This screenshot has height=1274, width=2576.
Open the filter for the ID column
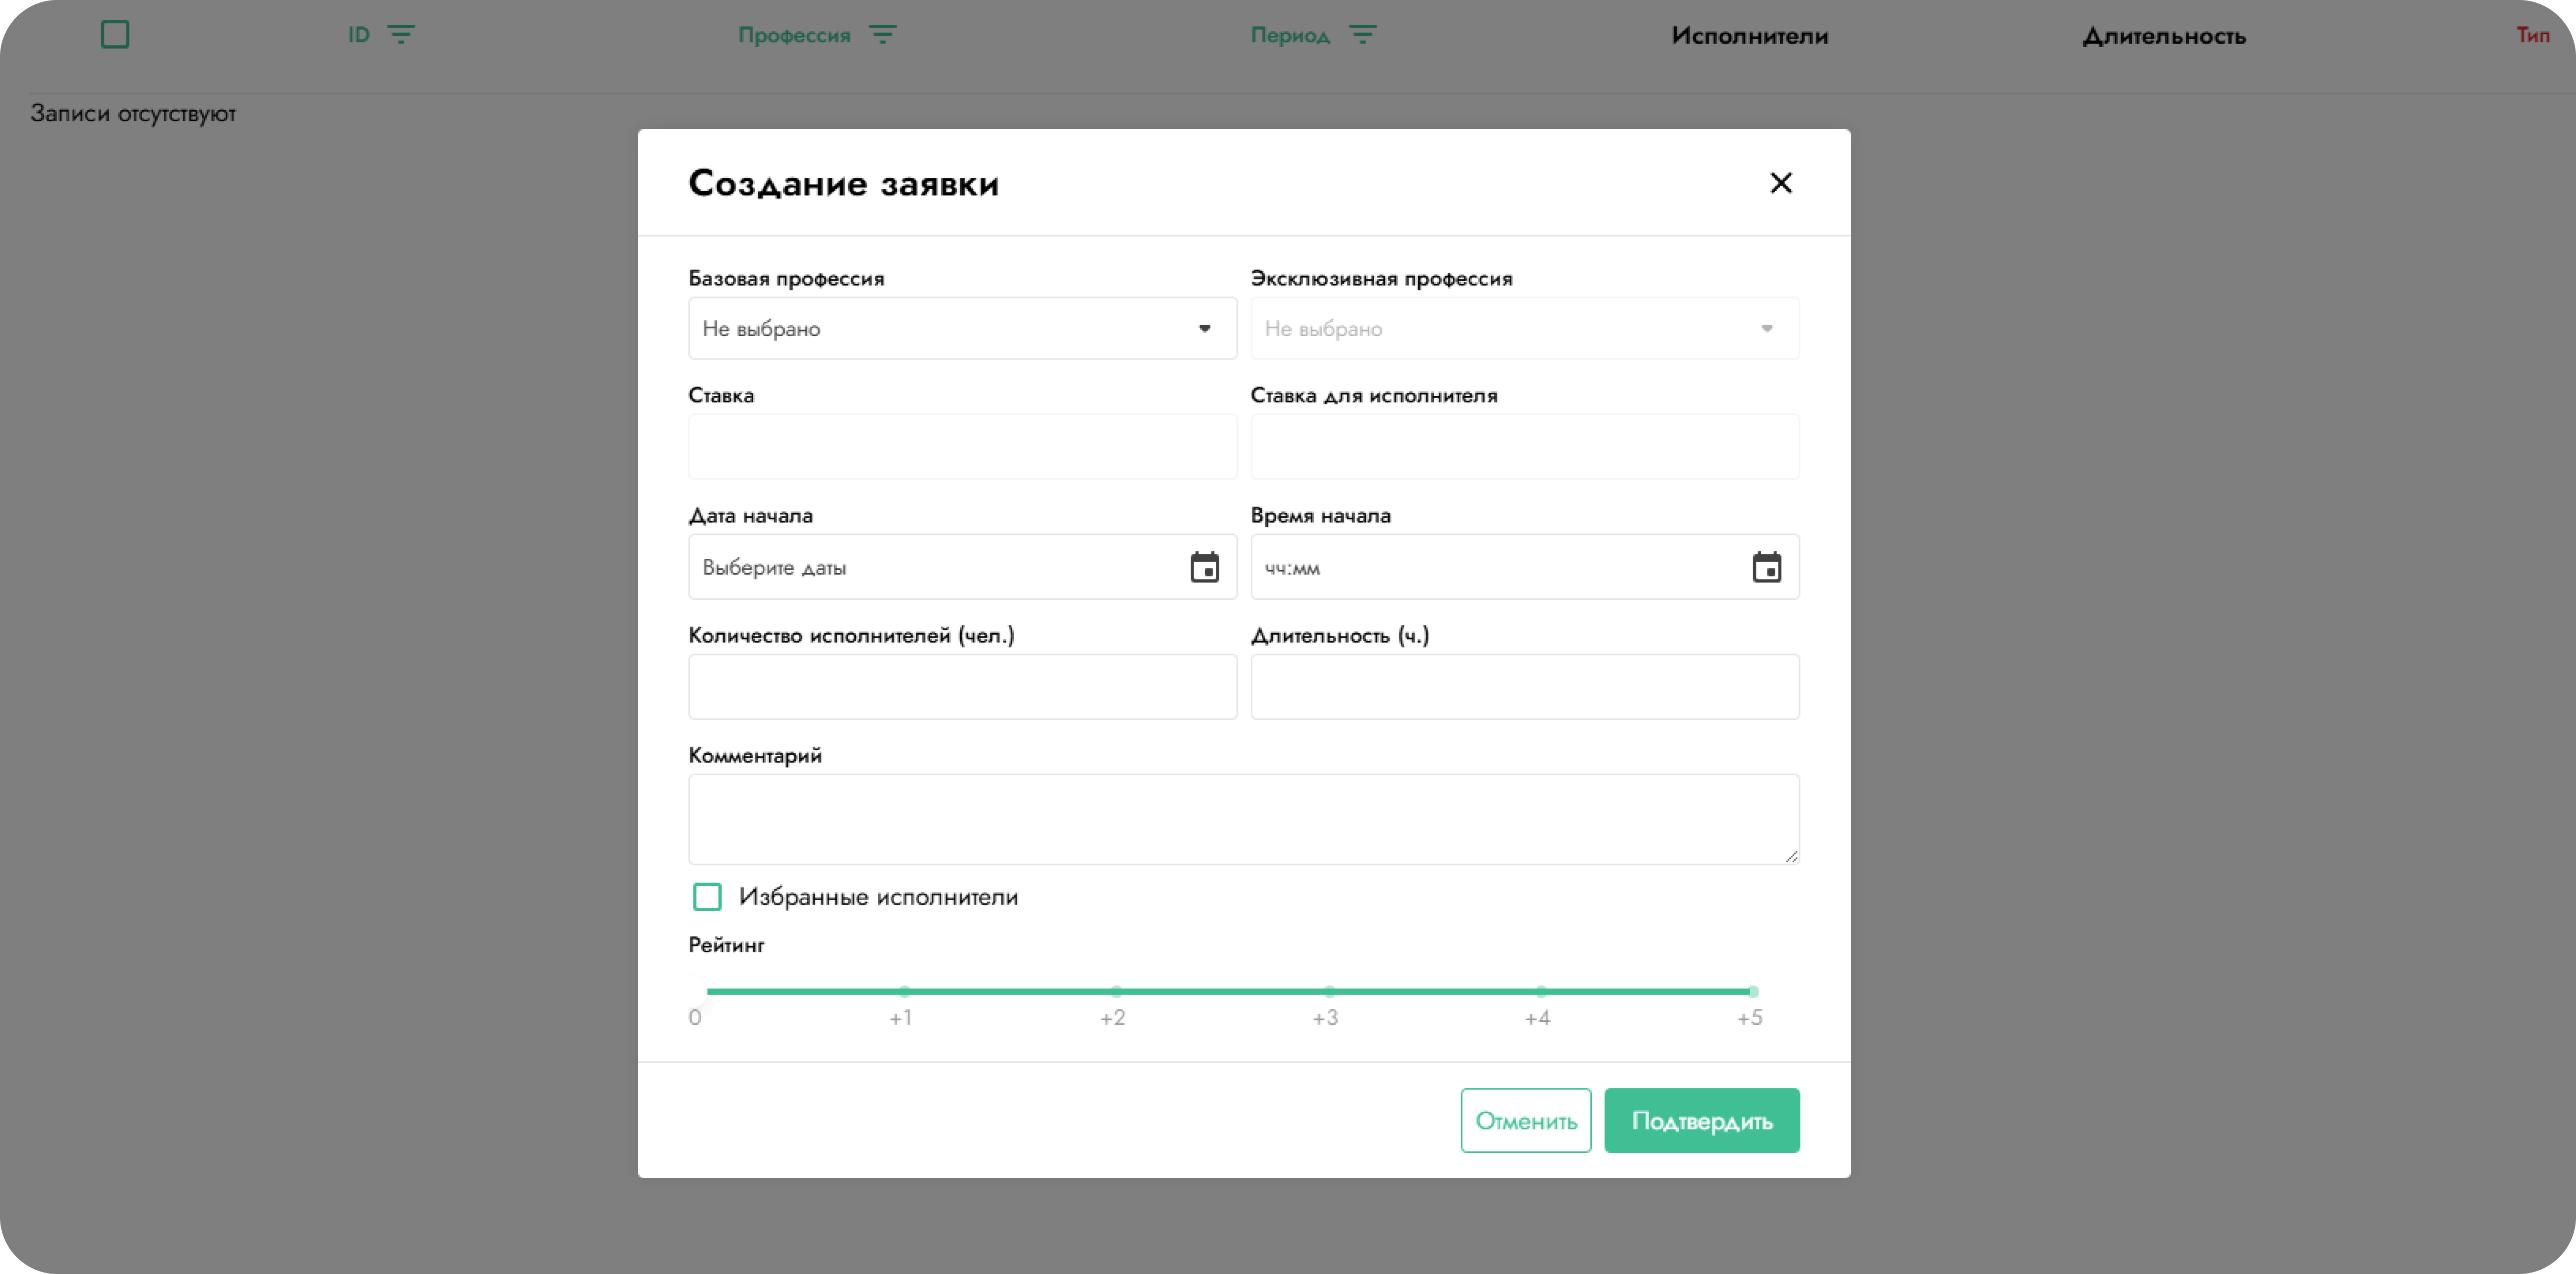(402, 34)
